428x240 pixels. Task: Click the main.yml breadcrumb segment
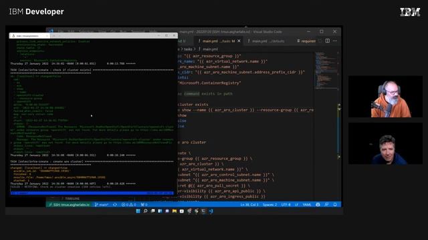[x=210, y=49]
